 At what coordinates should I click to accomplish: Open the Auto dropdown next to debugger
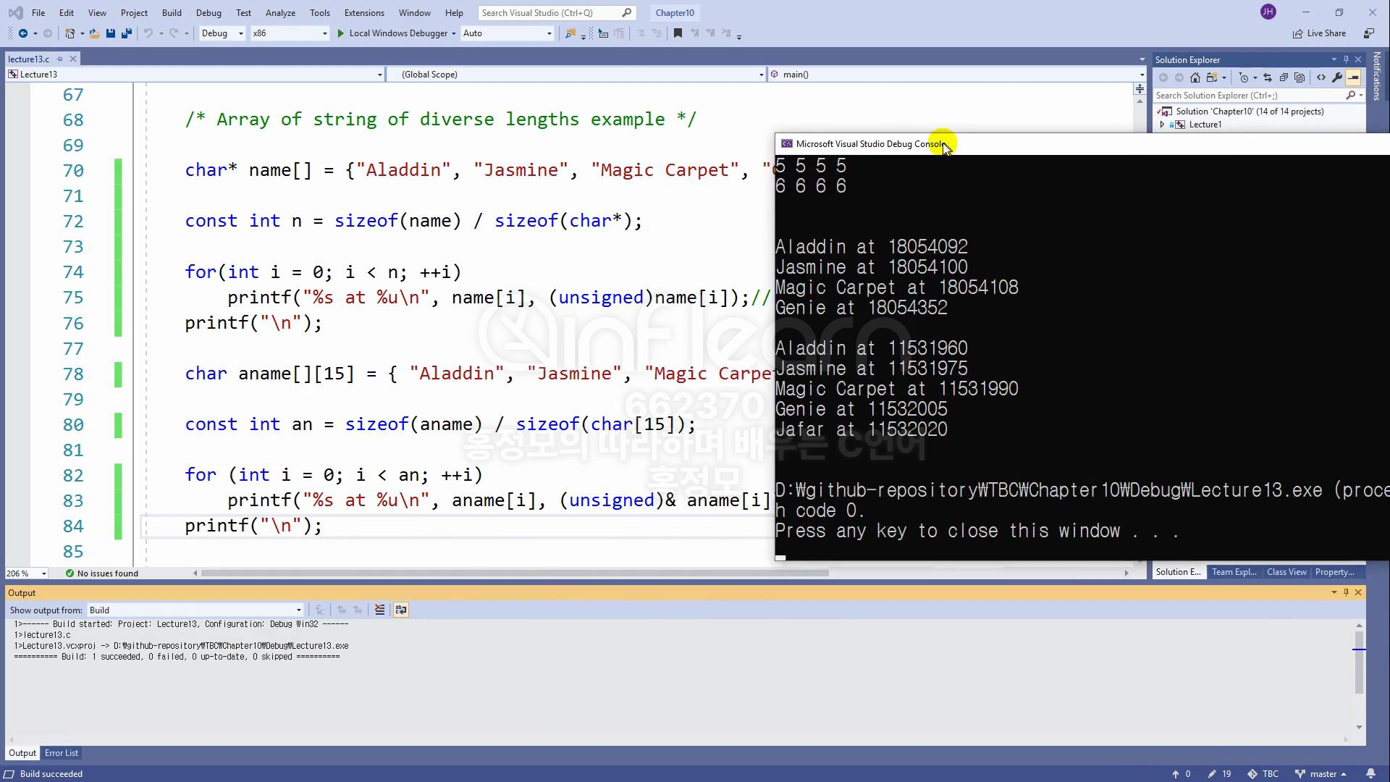pos(507,33)
